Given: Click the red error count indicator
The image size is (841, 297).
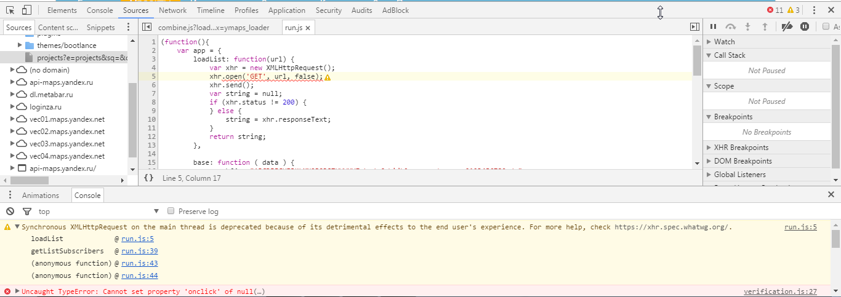Looking at the screenshot, I should [775, 10].
